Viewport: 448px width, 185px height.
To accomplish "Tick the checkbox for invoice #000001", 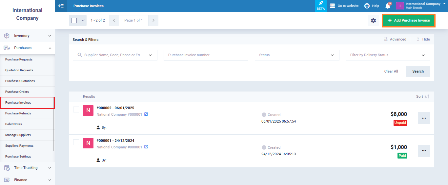I will point(76,142).
